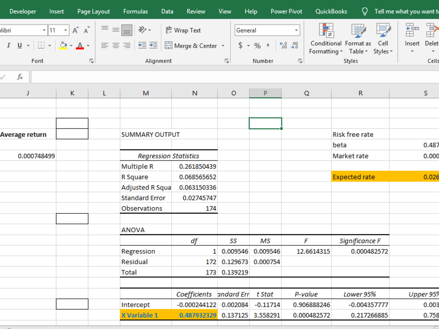
Task: Open the underline style dropdown arrow
Action: (28, 46)
